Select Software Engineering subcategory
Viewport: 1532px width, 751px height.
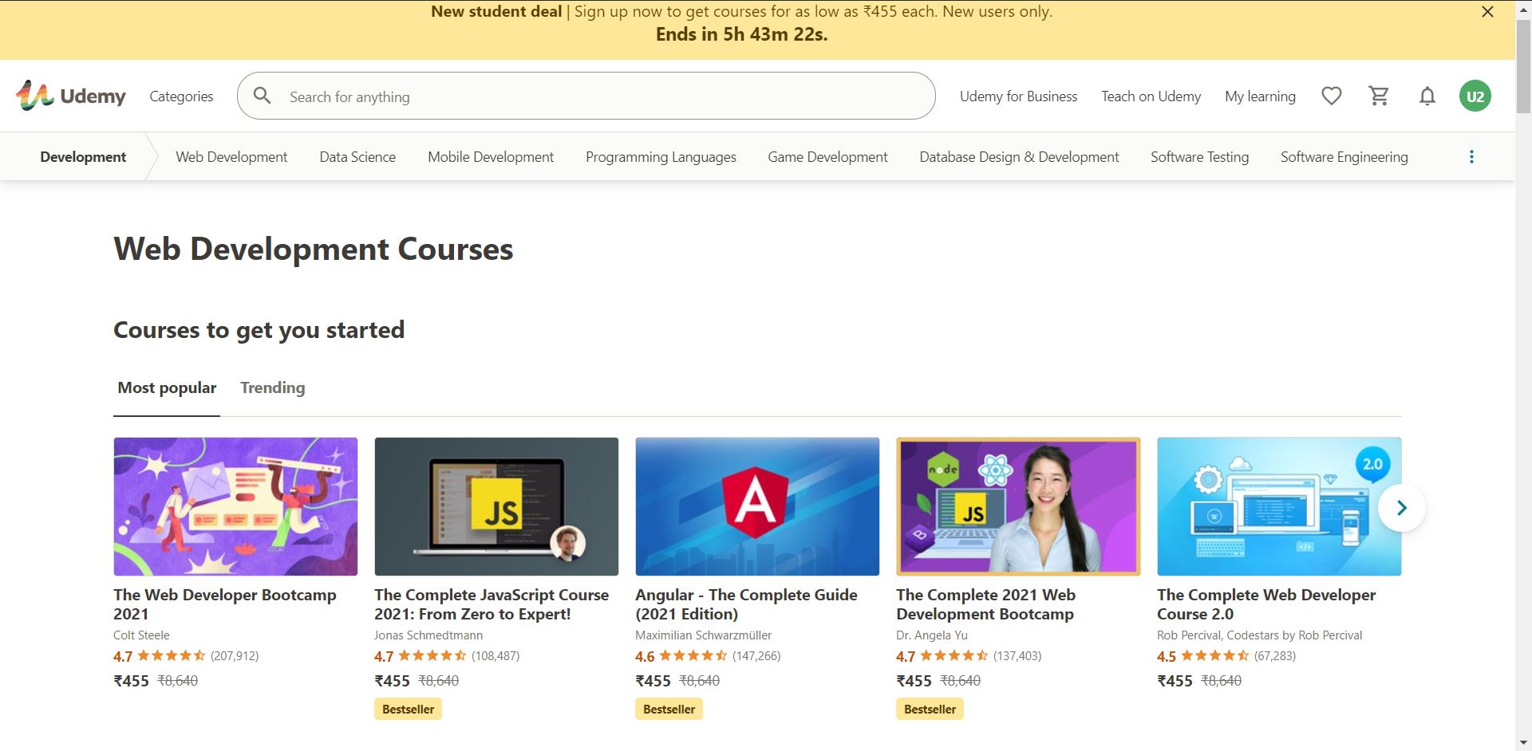point(1344,157)
